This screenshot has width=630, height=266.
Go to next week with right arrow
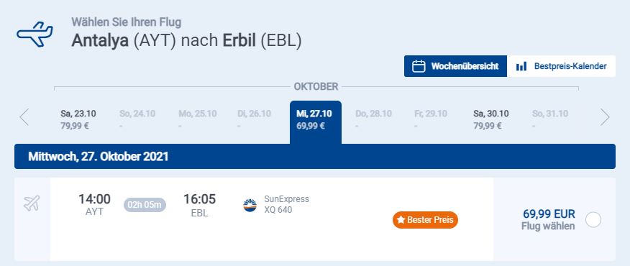pos(605,117)
